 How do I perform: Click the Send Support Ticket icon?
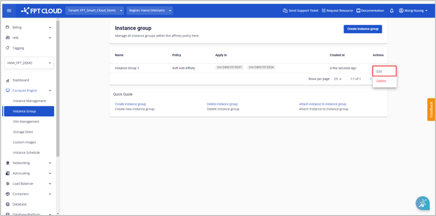point(285,11)
